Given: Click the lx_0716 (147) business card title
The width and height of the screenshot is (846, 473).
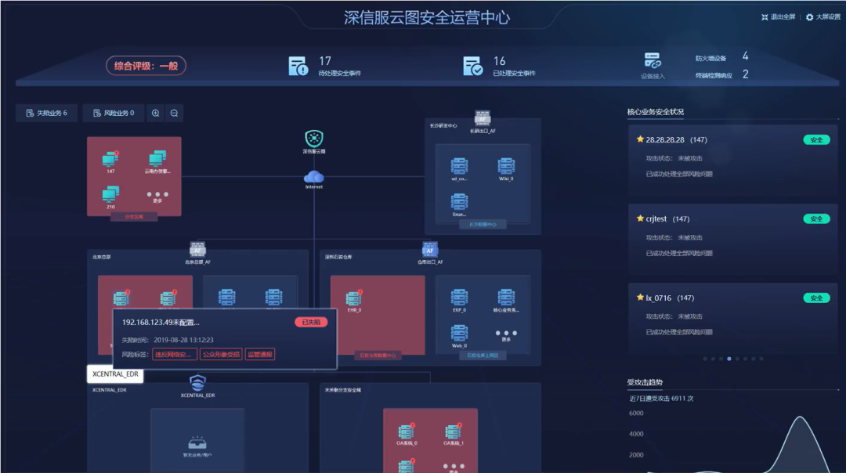Looking at the screenshot, I should (670, 298).
